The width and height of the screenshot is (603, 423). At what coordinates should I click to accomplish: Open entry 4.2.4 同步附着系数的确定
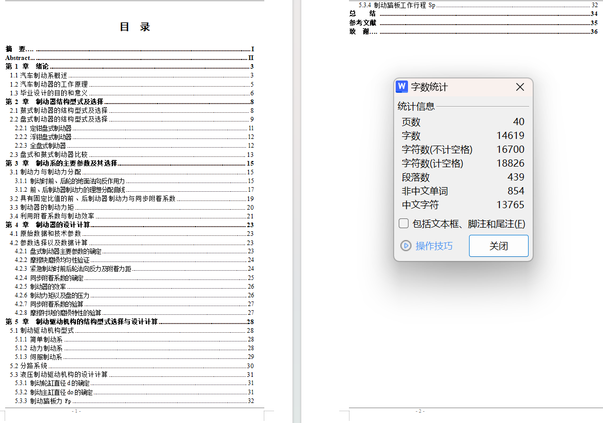click(134, 278)
